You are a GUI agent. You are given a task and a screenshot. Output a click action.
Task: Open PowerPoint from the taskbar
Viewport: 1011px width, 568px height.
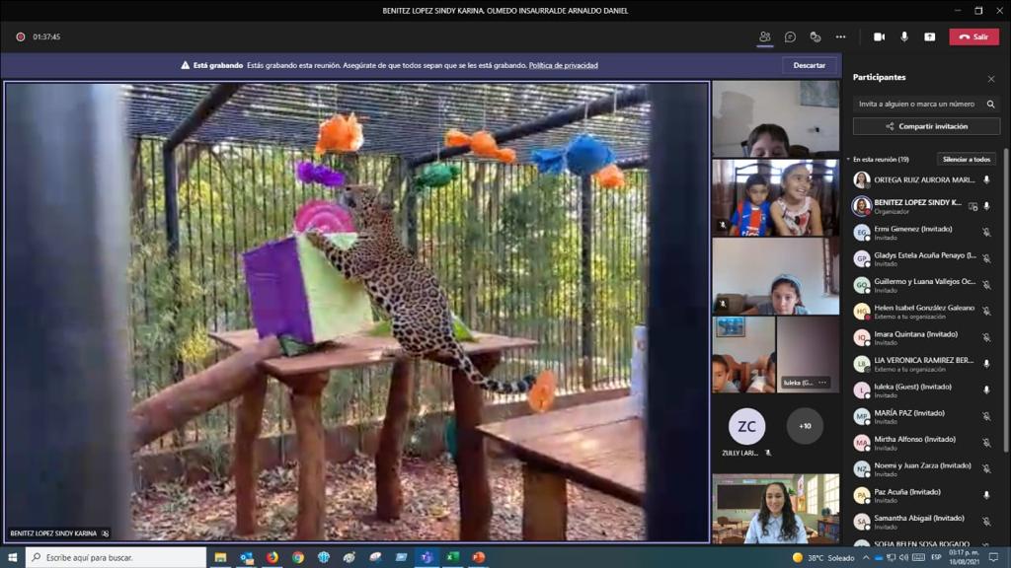pyautogui.click(x=479, y=557)
